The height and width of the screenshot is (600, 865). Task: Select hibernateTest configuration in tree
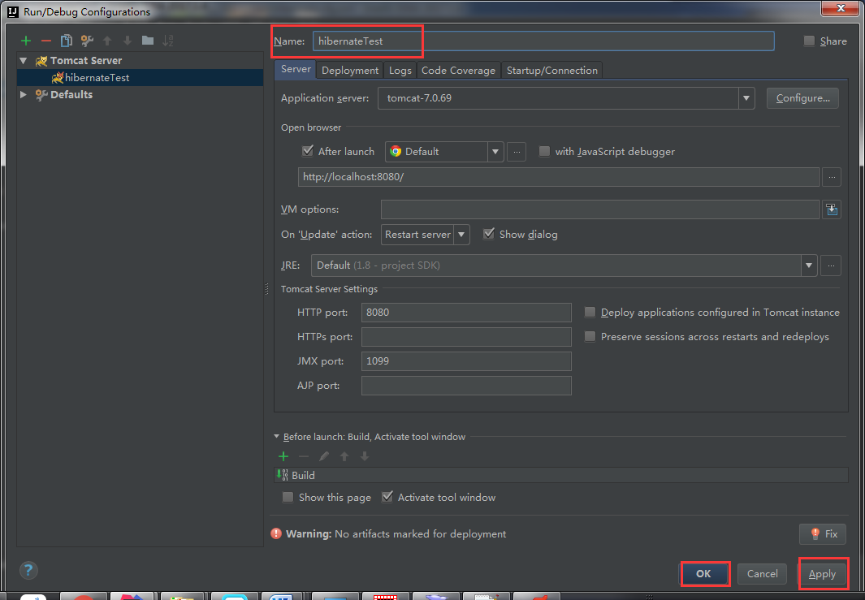click(x=141, y=77)
